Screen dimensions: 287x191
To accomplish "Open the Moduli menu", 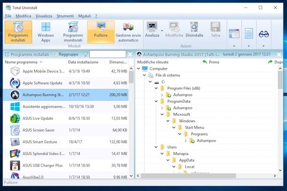I will coord(84,16).
